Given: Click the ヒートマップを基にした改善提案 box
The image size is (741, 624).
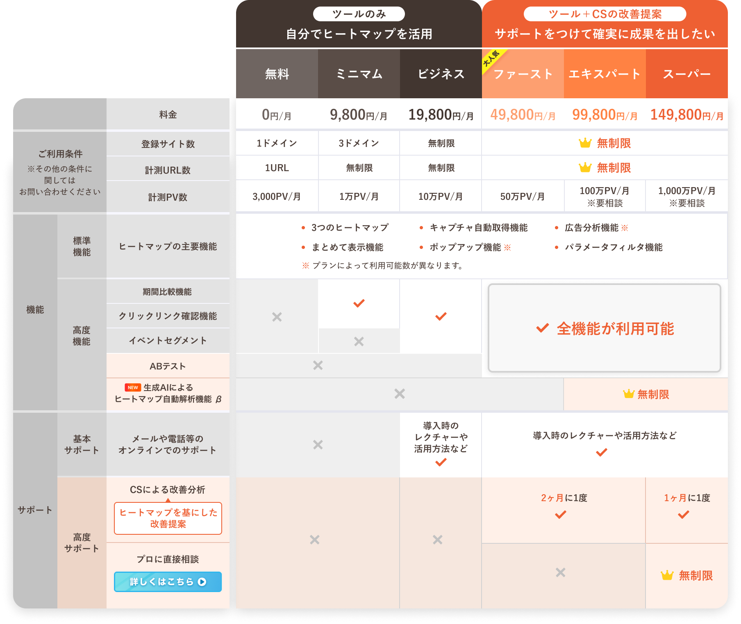Looking at the screenshot, I should coord(168,518).
